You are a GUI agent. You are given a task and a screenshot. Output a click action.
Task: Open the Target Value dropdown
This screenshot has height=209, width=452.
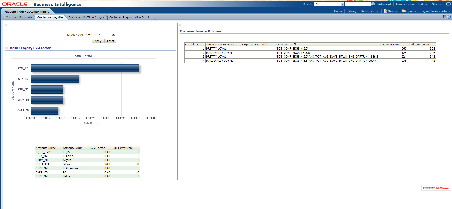pos(113,34)
